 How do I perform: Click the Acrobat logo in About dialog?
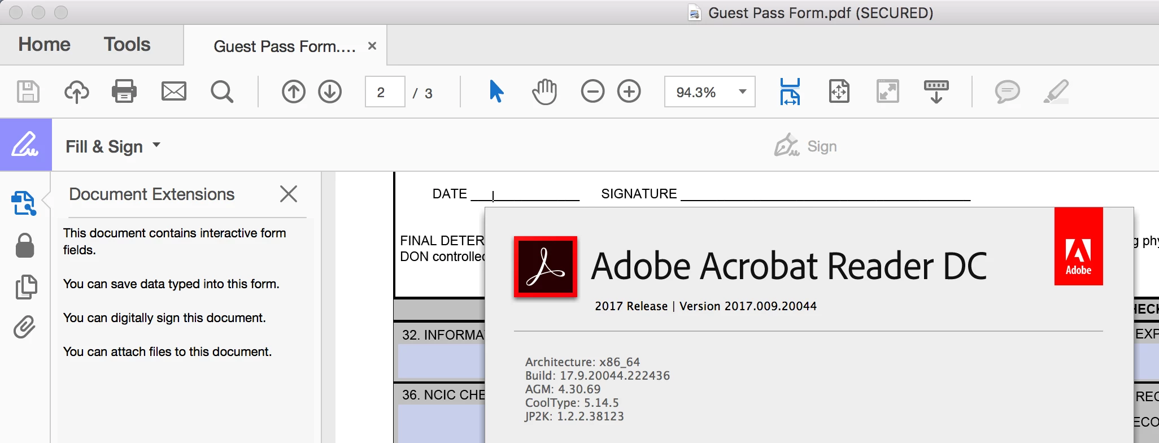(x=546, y=267)
